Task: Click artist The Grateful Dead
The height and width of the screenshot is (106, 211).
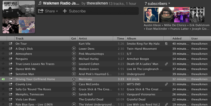Action: pos(91,99)
